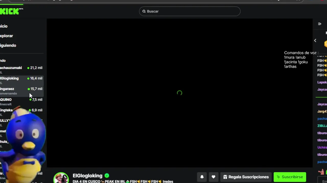Click the 7,5 mil viewer count

[x=37, y=100]
